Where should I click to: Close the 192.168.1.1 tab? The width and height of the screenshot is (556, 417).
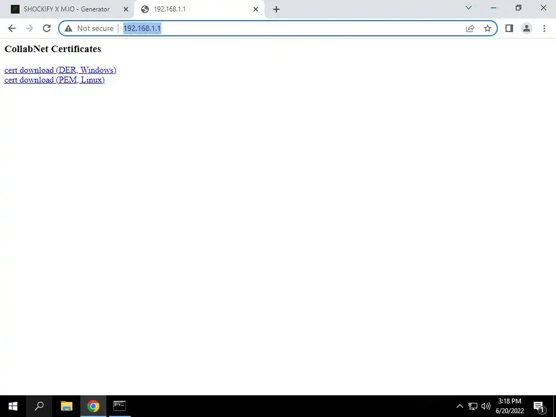coord(256,9)
